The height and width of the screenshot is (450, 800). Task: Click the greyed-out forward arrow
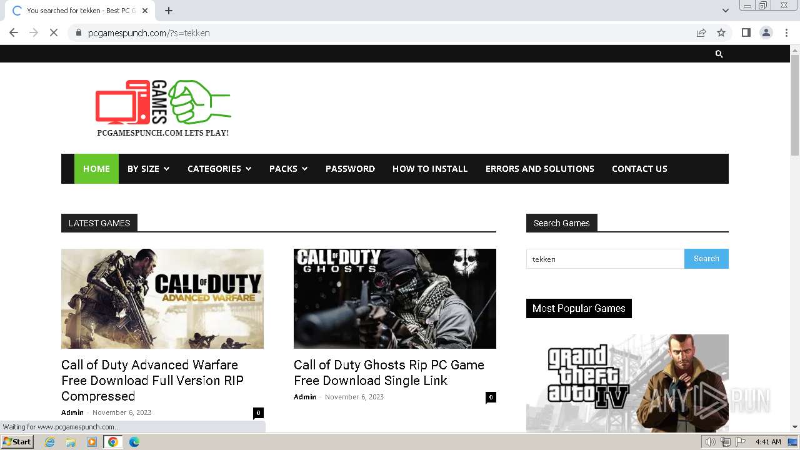[x=34, y=32]
